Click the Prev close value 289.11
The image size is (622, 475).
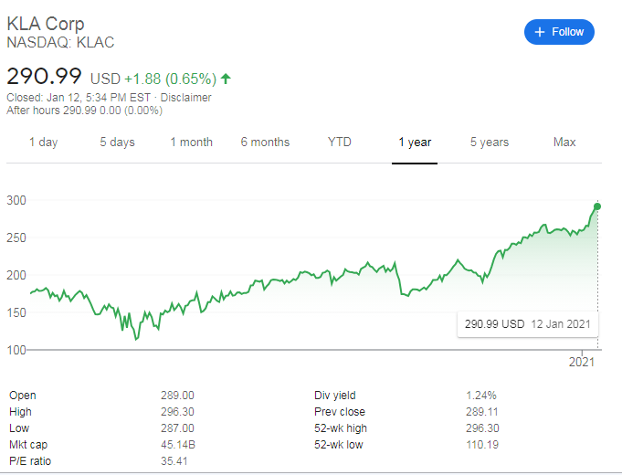tap(481, 412)
